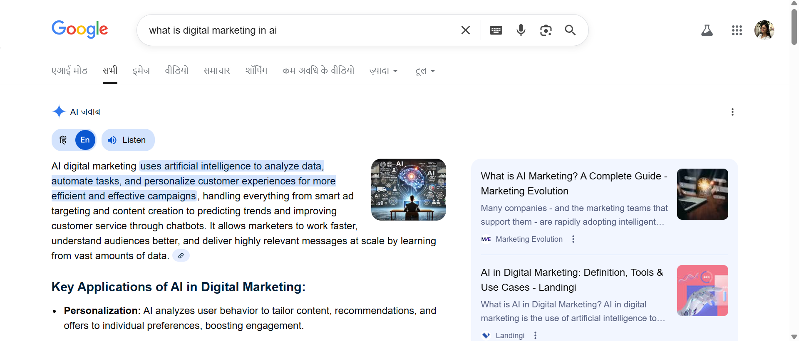Screen dimensions: 799x341
Task: Select the En language toggle
Action: [x=85, y=140]
